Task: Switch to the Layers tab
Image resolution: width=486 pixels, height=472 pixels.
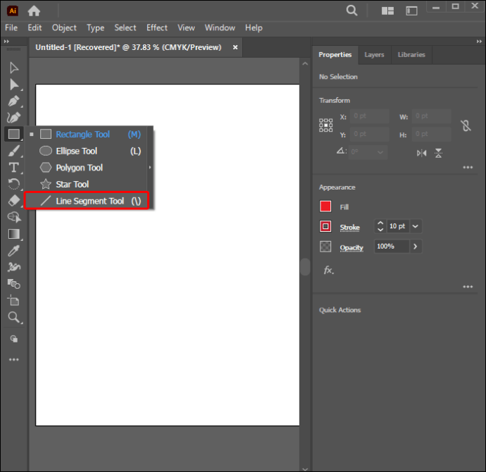Action: 374,55
